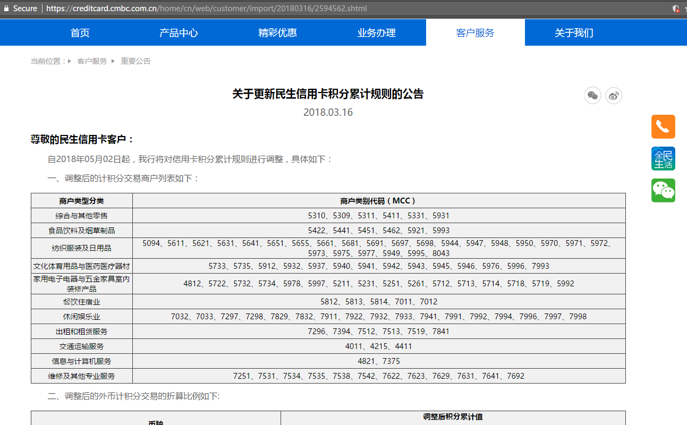Viewport: 687px width, 425px height.
Task: Click the 调整后积分累计值 table header
Action: point(453,417)
